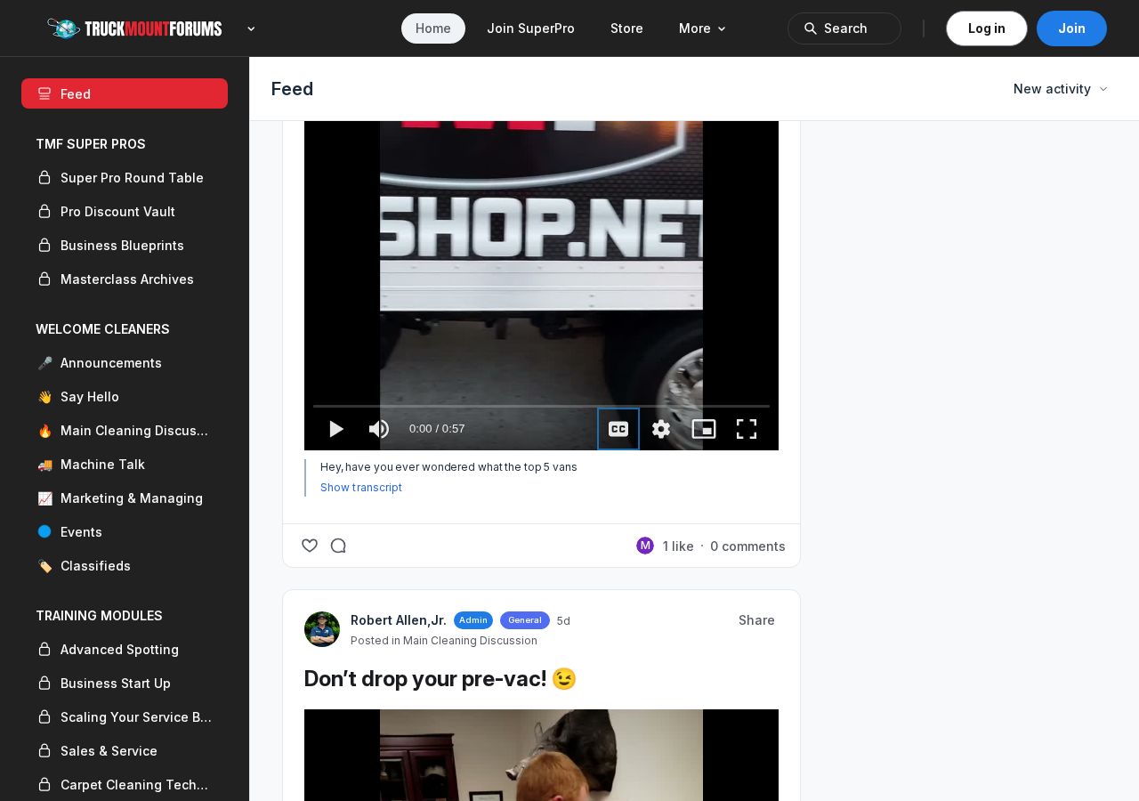Viewport: 1139px width, 801px height.
Task: Select the WELCOME CLEANERS section heading
Action: (102, 329)
